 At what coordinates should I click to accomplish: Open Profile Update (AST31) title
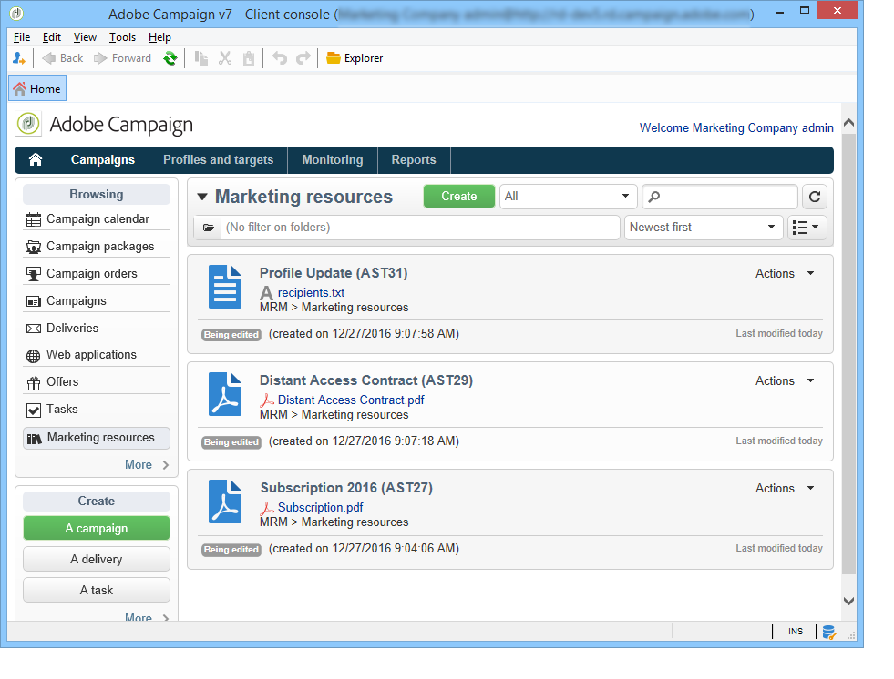coord(334,273)
